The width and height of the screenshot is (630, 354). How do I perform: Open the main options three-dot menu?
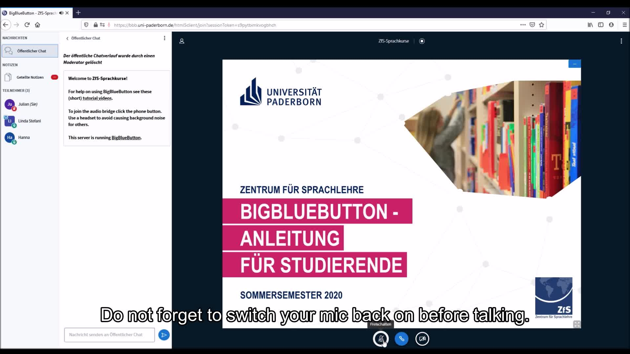(621, 41)
